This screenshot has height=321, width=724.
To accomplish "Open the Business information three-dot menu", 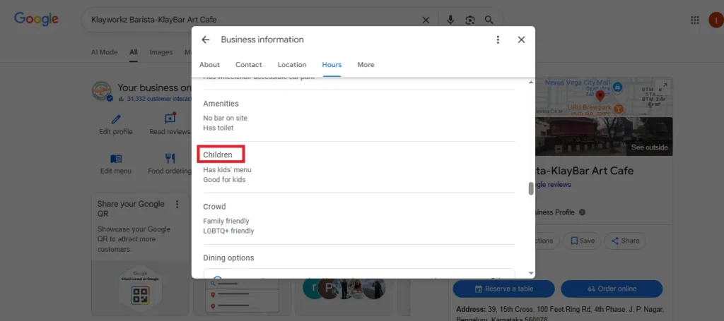I will coord(498,40).
